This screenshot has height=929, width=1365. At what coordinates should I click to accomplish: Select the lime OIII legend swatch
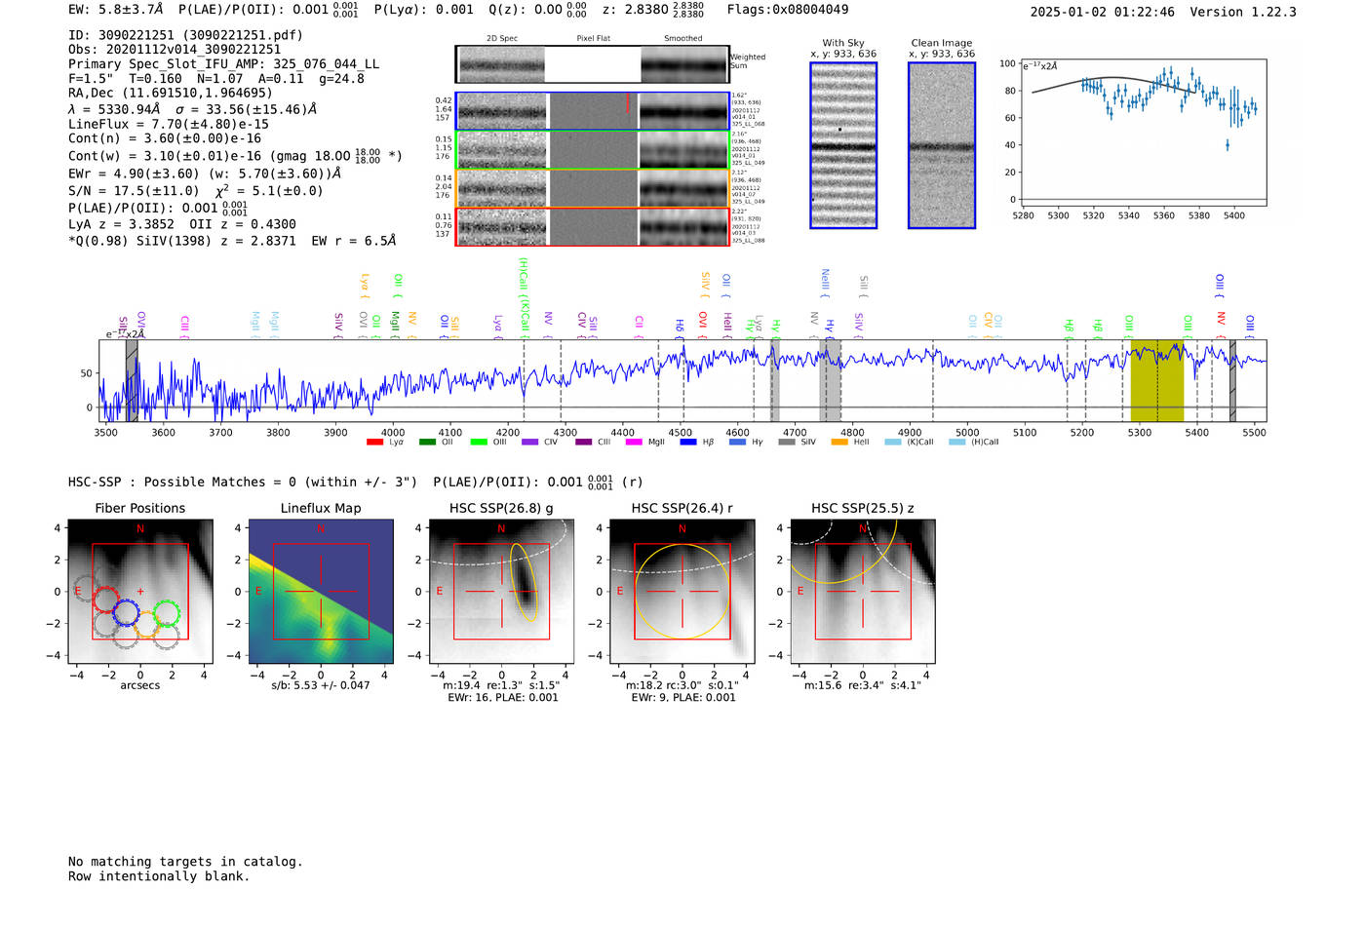[478, 443]
